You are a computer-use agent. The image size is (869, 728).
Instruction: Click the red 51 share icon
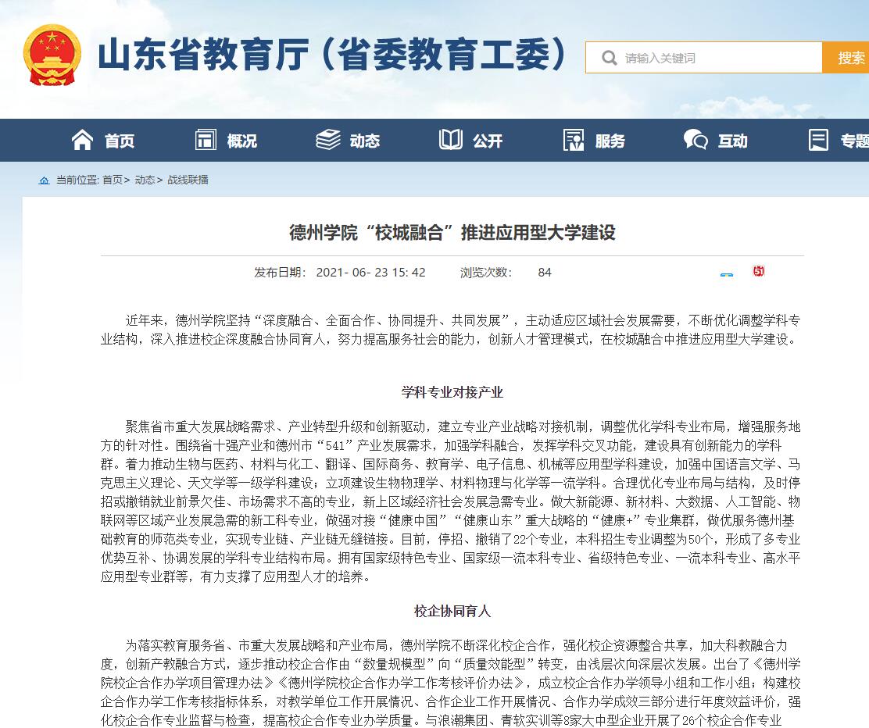coord(758,271)
